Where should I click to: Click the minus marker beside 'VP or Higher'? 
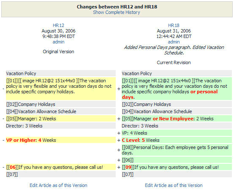pos(3,140)
